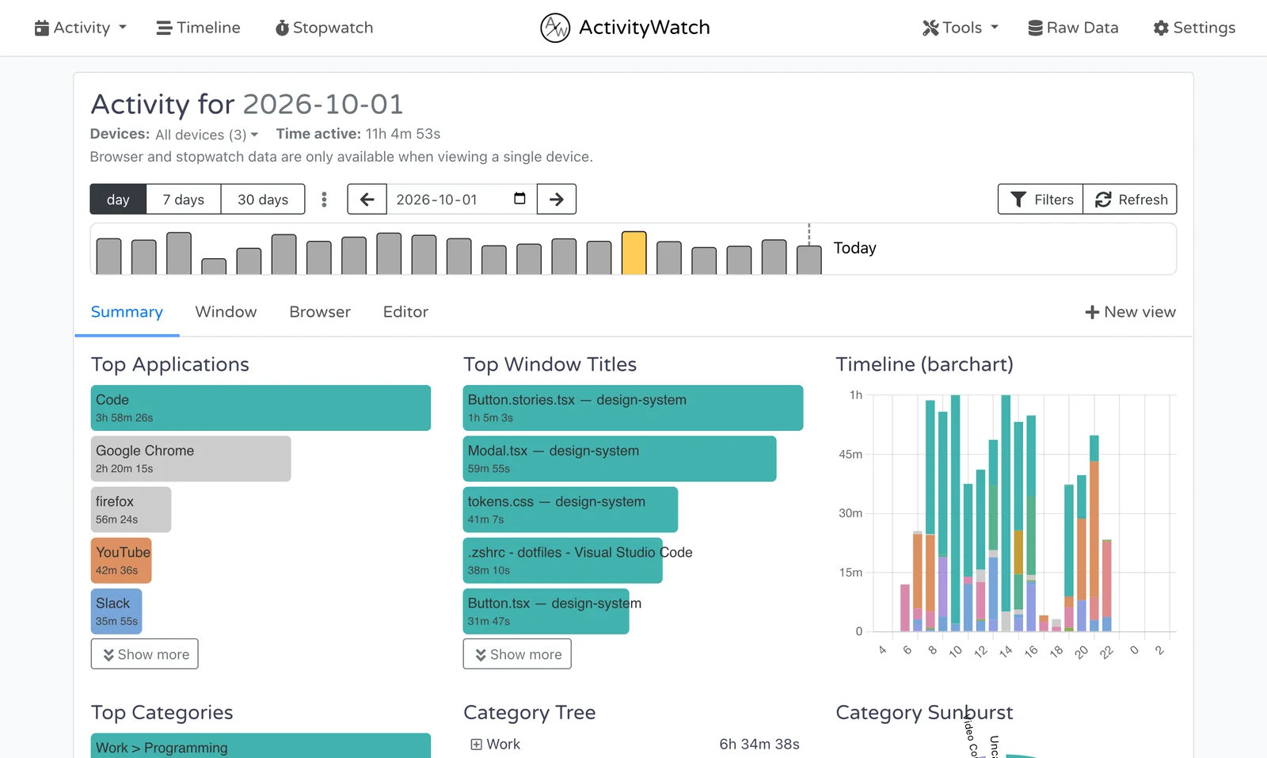This screenshot has height=758, width=1267.
Task: Select the 7 days period
Action: [x=184, y=200]
